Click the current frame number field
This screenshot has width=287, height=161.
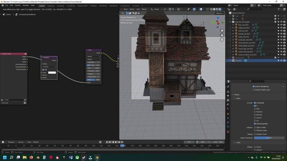(189, 142)
